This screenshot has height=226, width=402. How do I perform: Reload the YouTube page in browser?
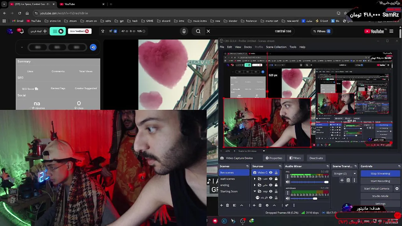click(19, 13)
